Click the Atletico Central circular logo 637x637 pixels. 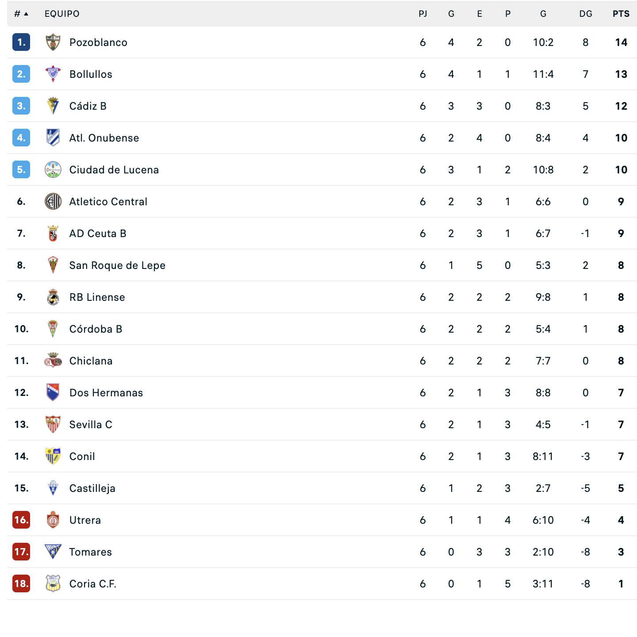click(53, 202)
